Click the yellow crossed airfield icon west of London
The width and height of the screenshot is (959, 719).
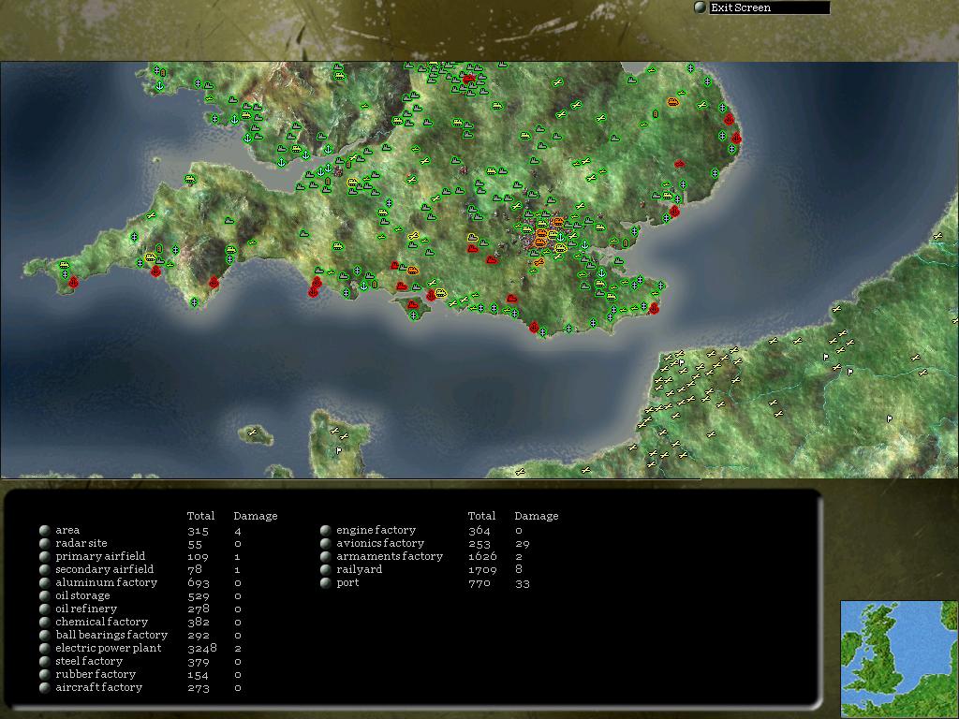[x=413, y=235]
